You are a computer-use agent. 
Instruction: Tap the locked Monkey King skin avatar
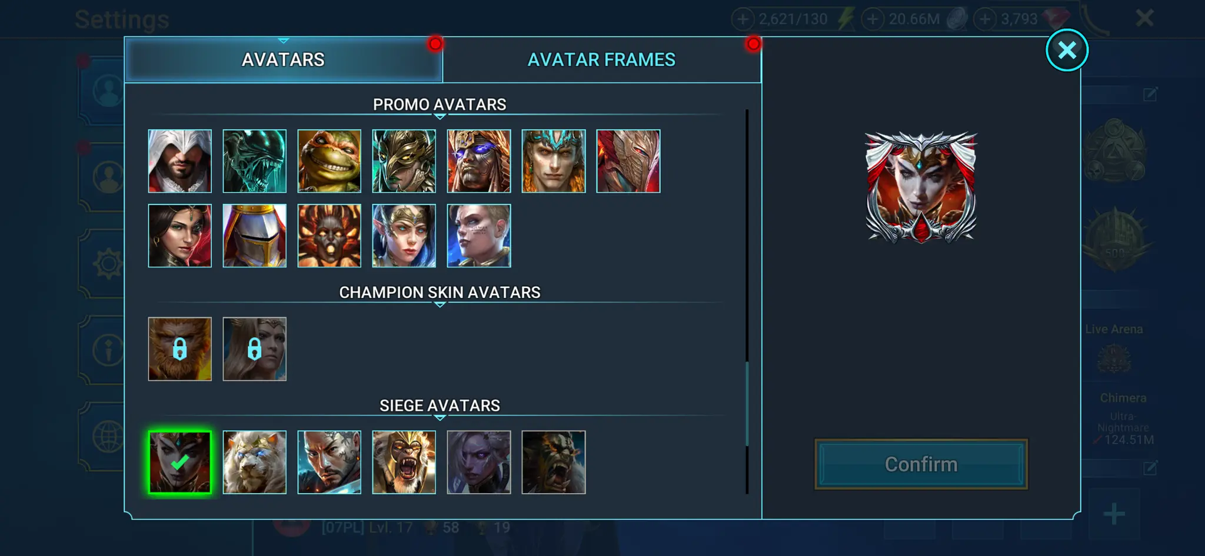tap(179, 349)
